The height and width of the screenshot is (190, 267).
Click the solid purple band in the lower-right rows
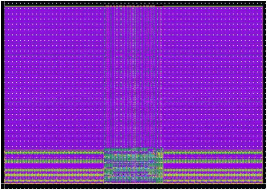[213, 166]
